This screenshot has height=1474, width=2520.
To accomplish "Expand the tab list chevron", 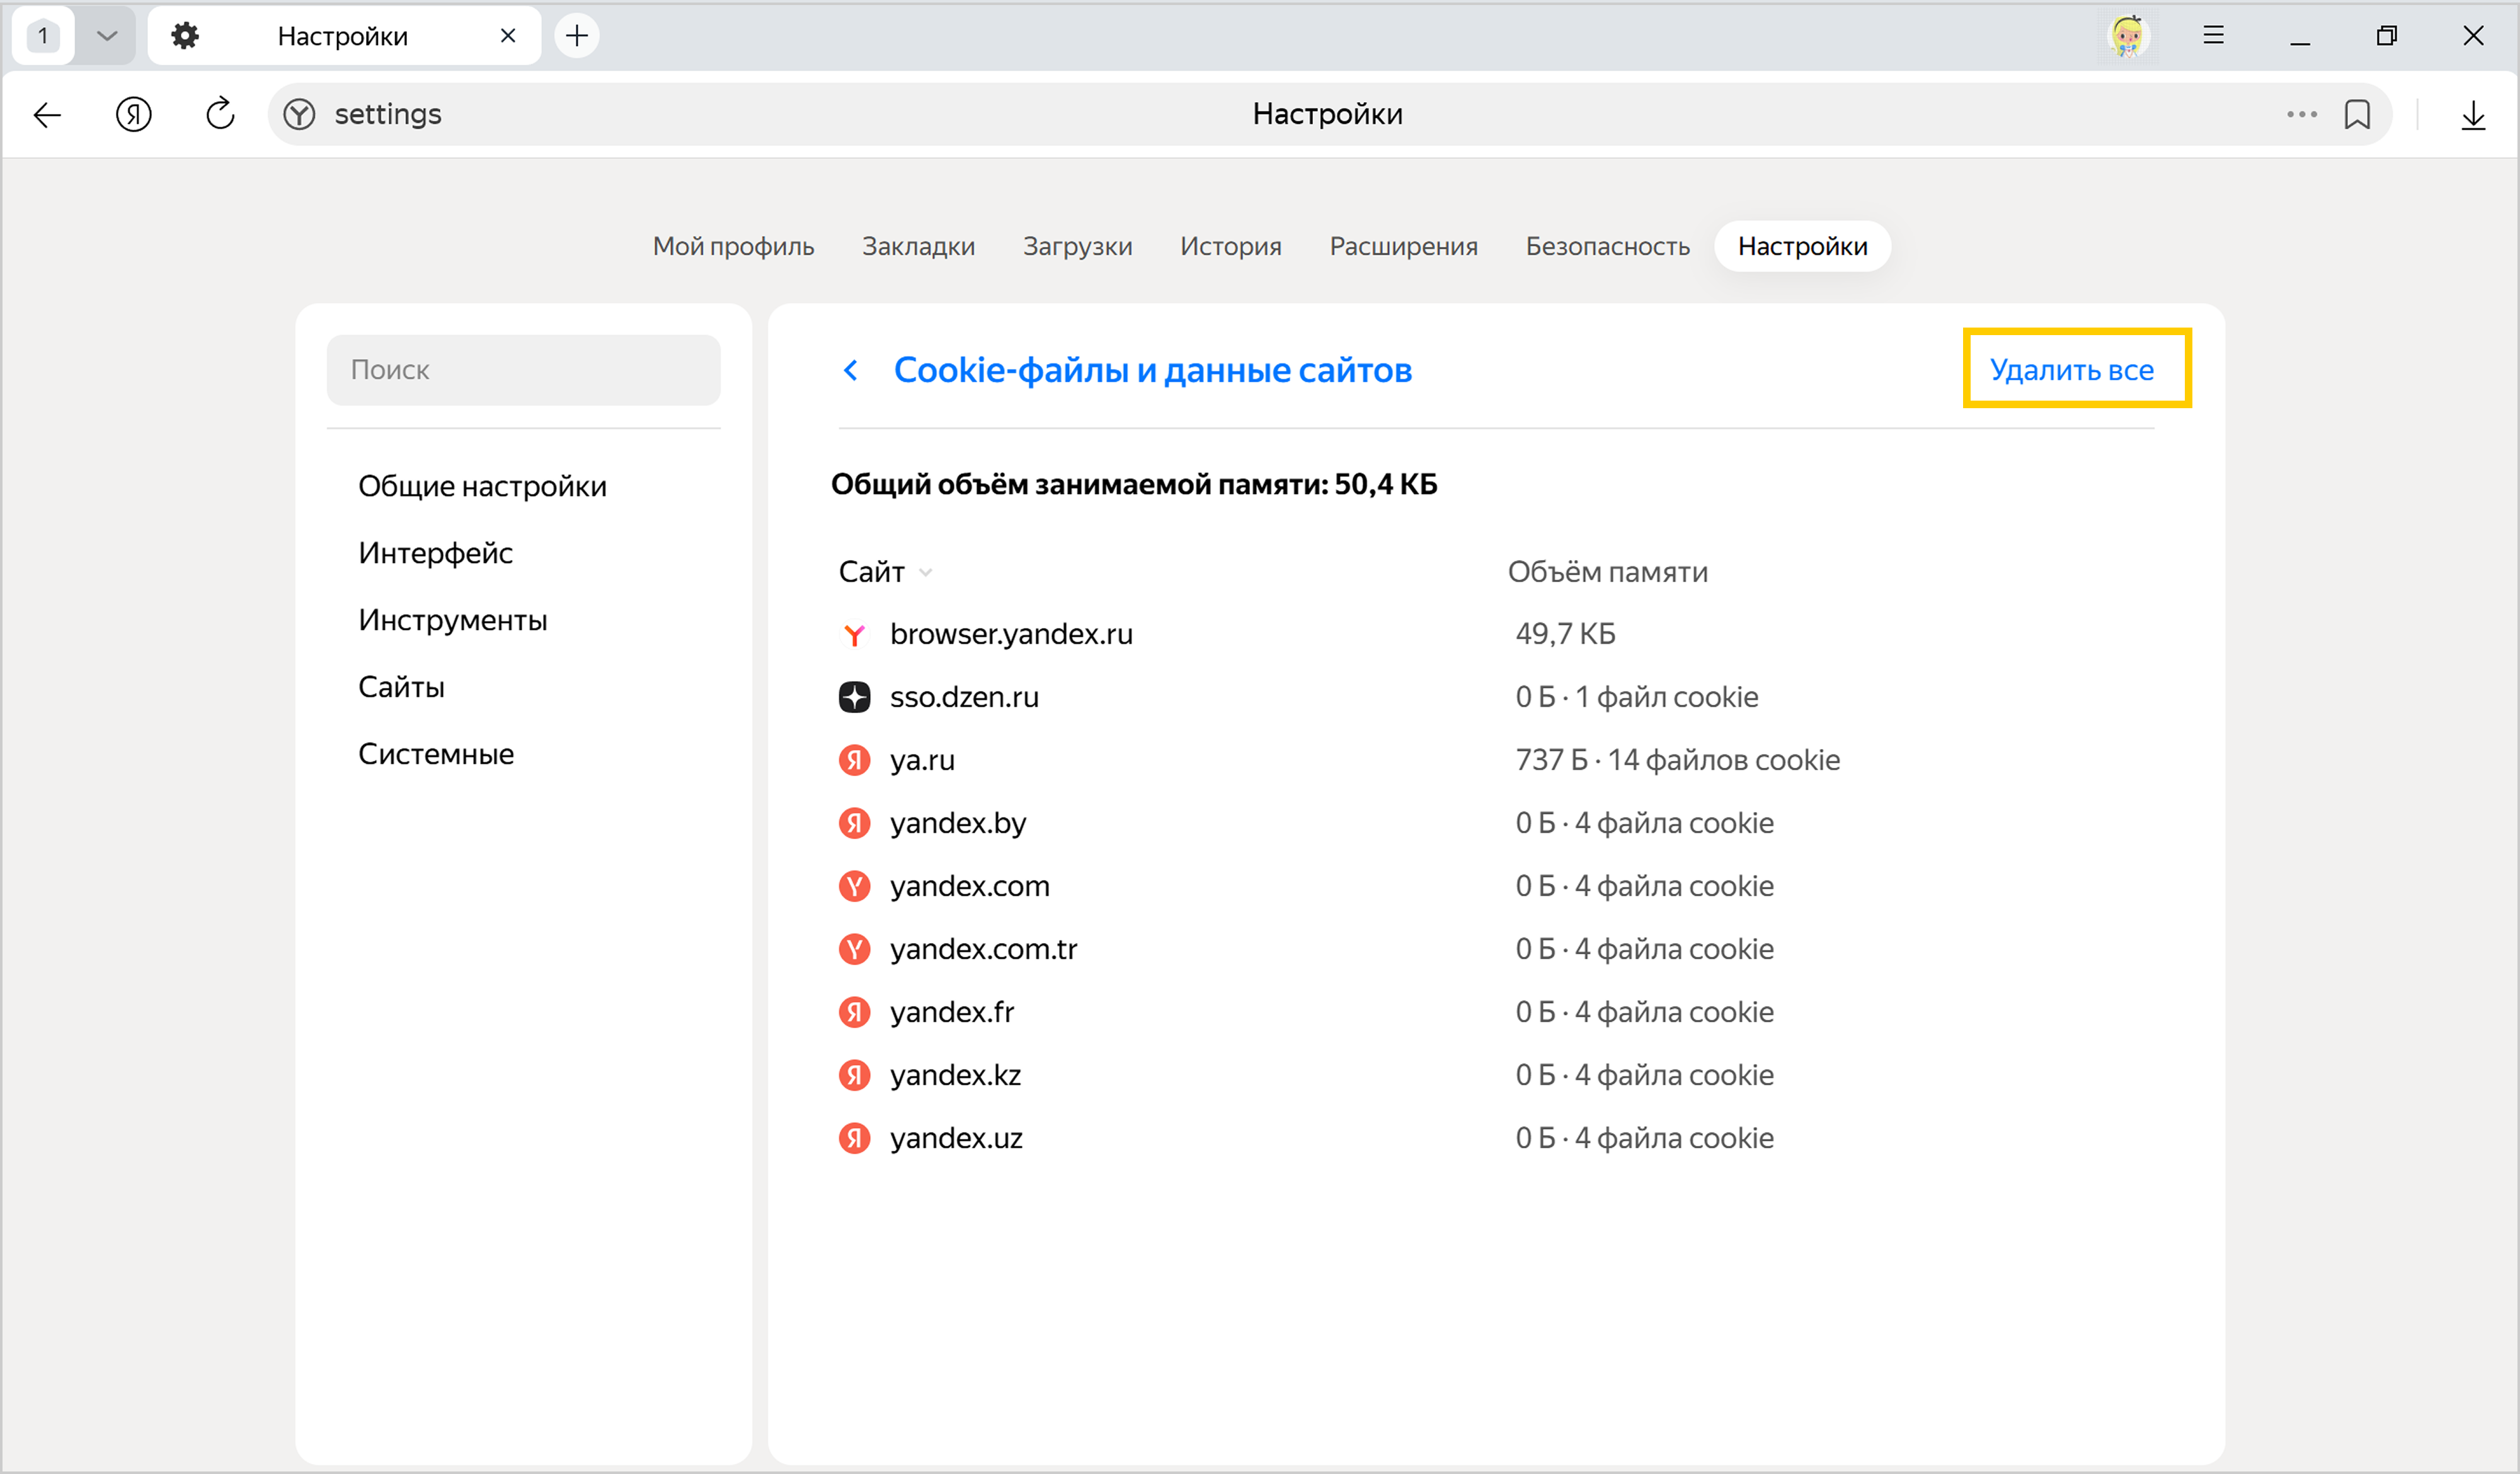I will pyautogui.click(x=107, y=37).
